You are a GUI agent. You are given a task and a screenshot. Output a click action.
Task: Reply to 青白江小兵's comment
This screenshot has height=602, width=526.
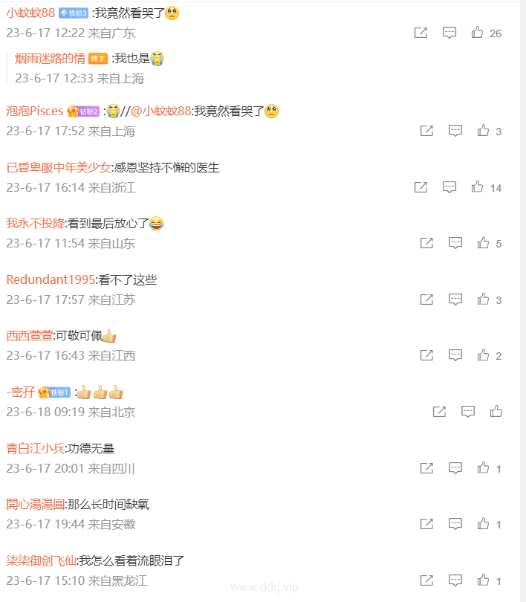coord(455,468)
